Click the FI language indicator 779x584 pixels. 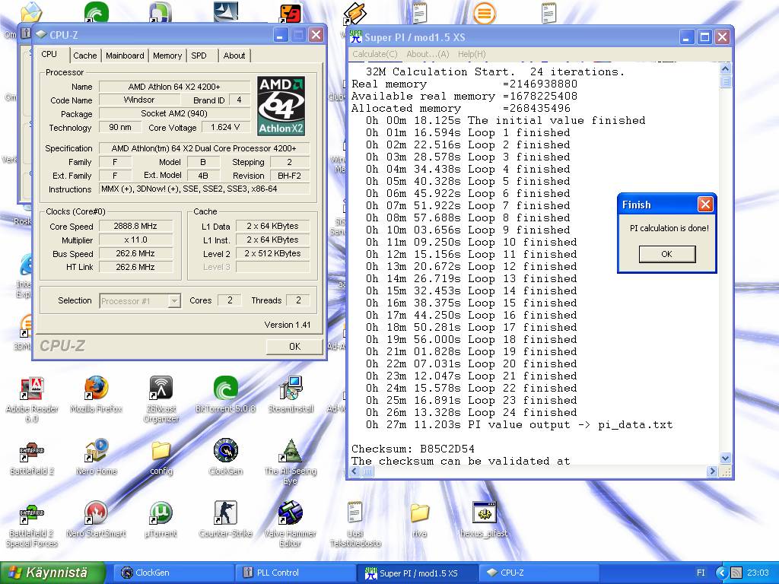(701, 573)
